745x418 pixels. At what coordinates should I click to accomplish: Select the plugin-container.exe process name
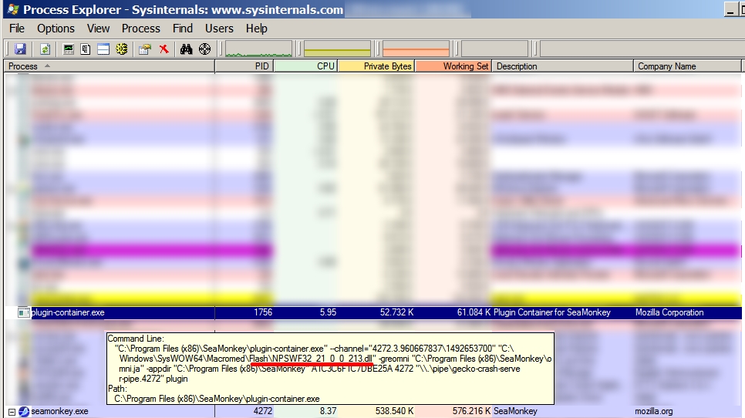point(68,312)
